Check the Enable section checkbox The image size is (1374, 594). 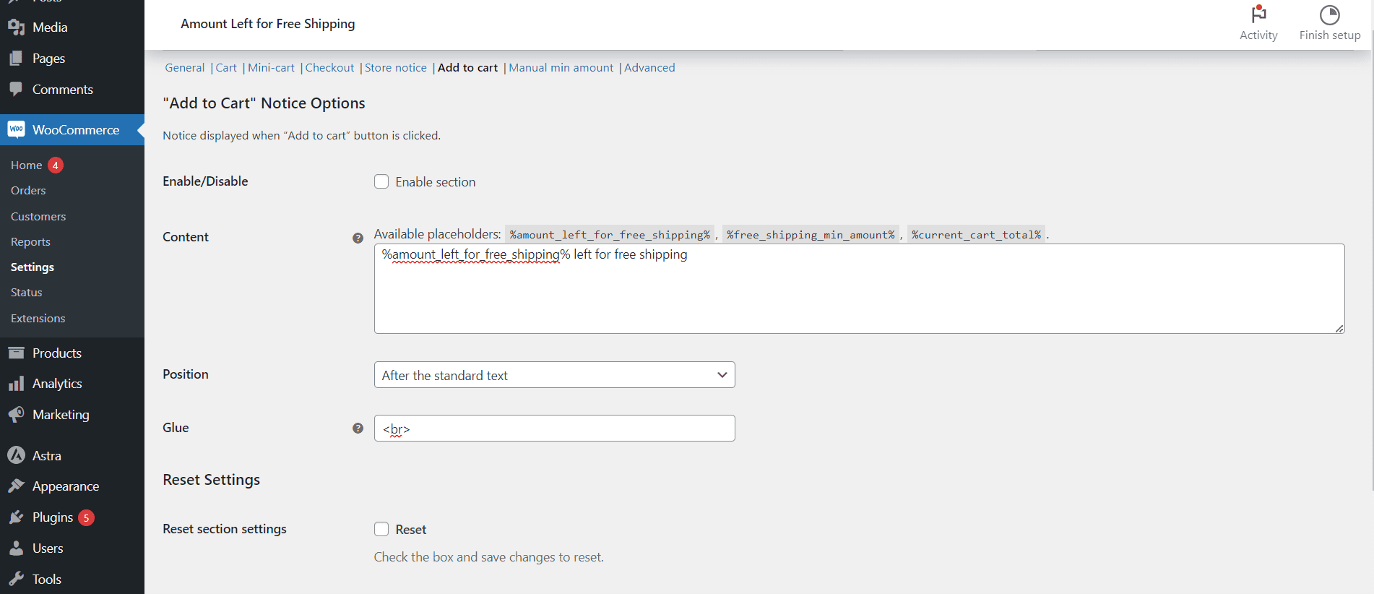click(381, 181)
